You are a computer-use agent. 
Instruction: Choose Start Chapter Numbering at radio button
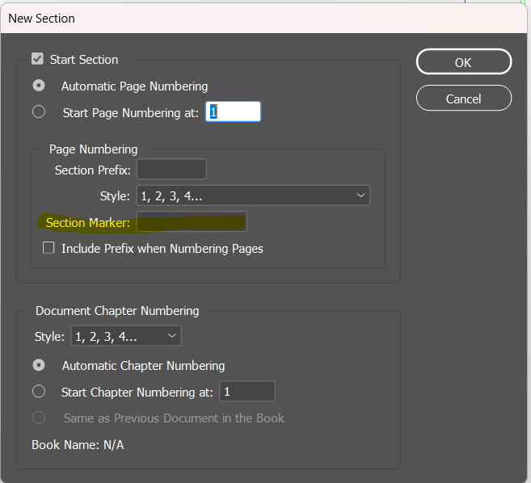coord(39,391)
